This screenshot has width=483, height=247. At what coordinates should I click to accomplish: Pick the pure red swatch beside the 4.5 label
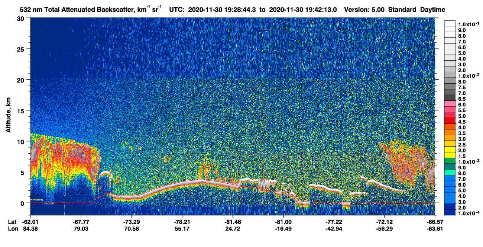[450, 121]
